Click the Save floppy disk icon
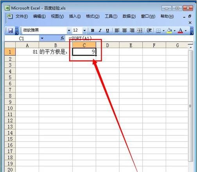Image resolution: width=197 pixels, height=172 pixels. tap(11, 30)
